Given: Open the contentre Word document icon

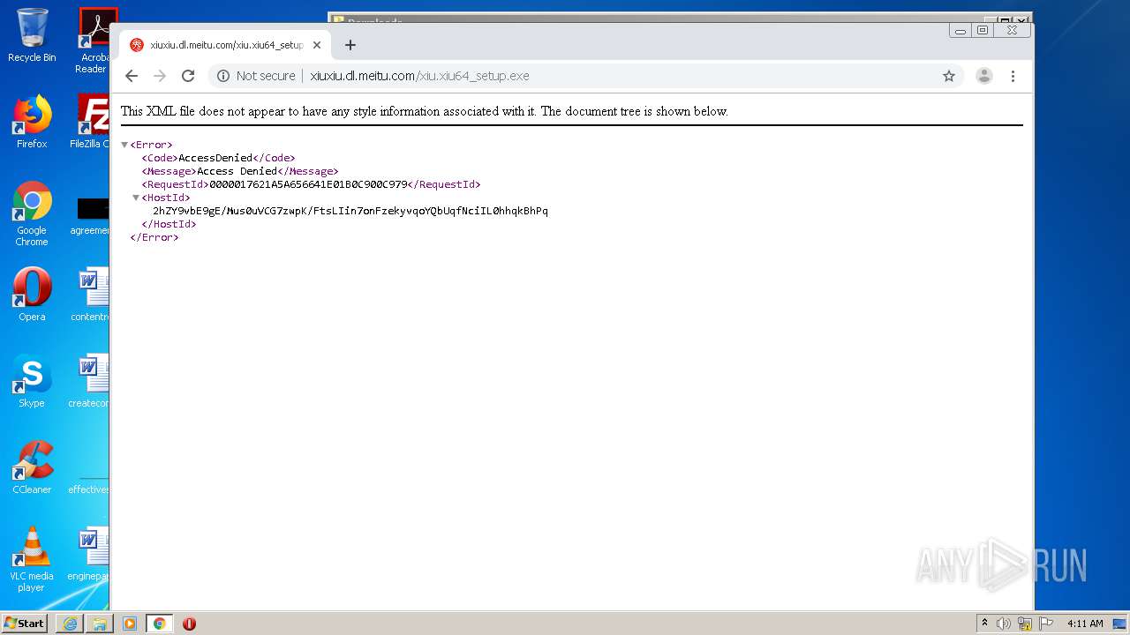Looking at the screenshot, I should pyautogui.click(x=92, y=295).
